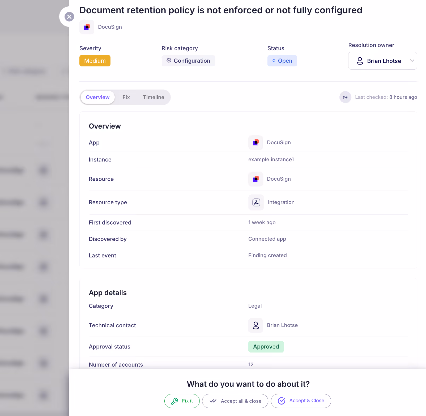Screen dimensions: 426x416
Task: Open the Resolution owner dropdown for Brian Lhotse
Action: 382,61
